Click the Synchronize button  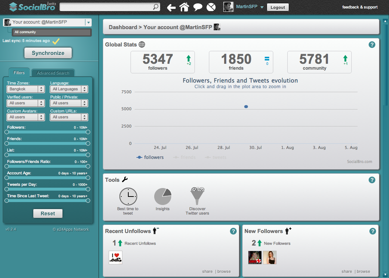[x=48, y=53]
